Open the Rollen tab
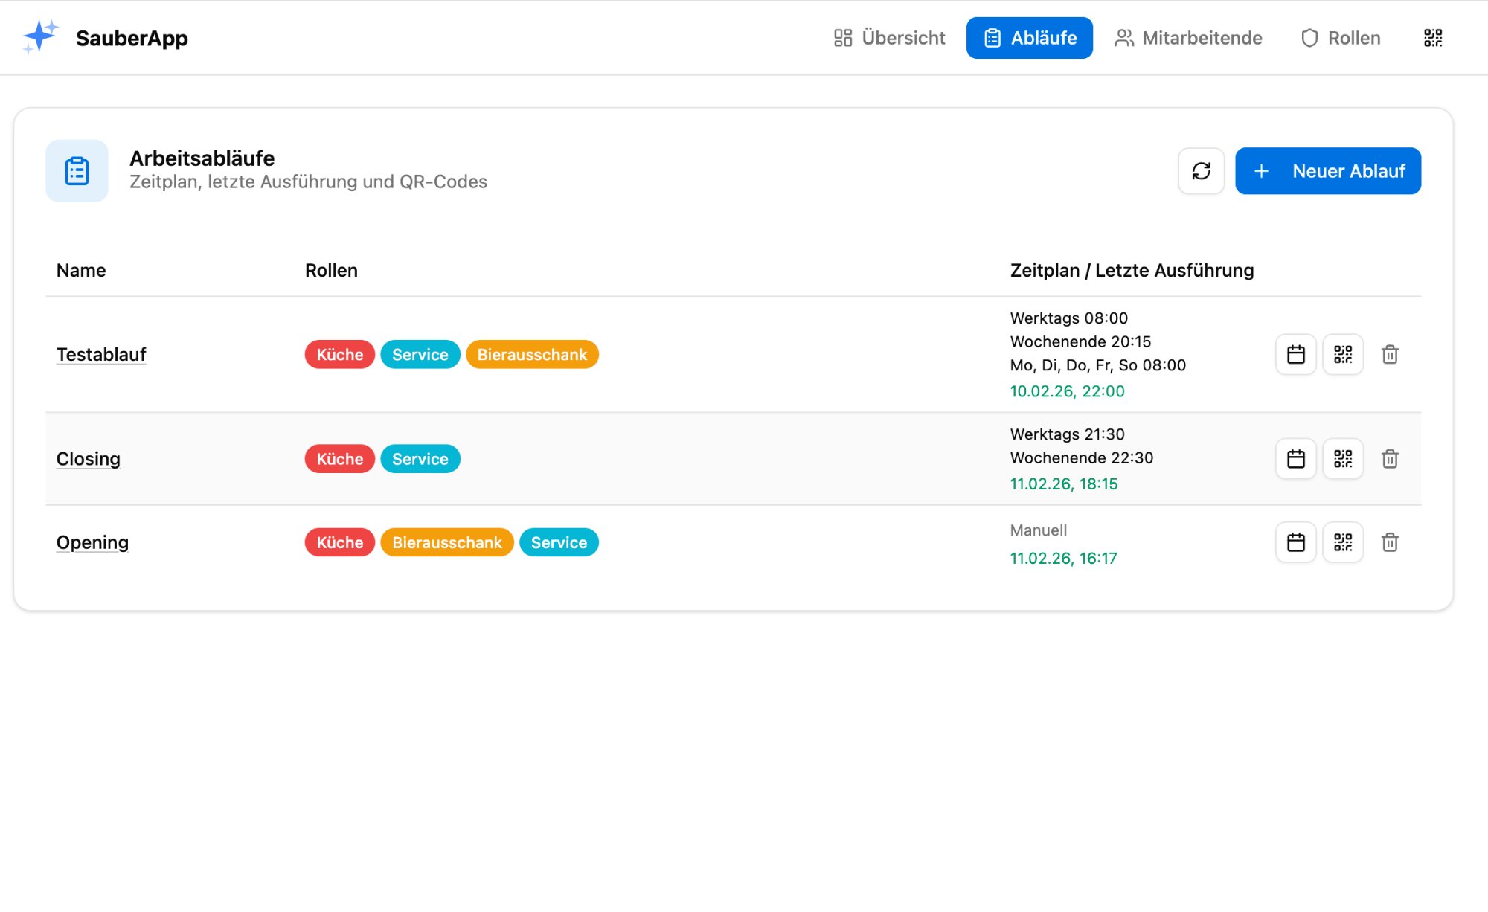The image size is (1488, 912). pyautogui.click(x=1341, y=38)
